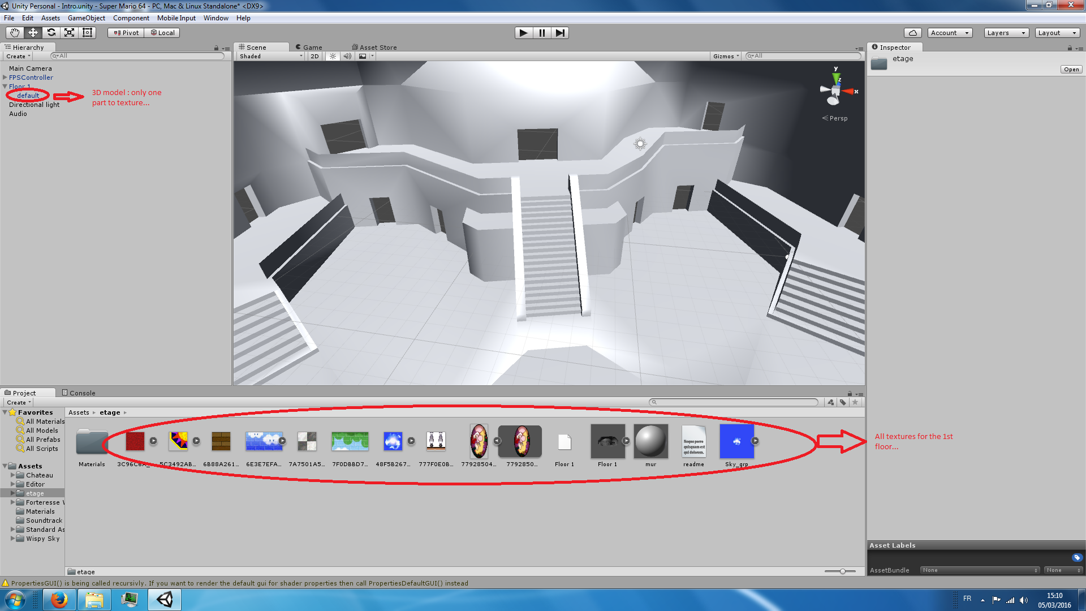The width and height of the screenshot is (1086, 611).
Task: Open Project Create dropdown
Action: pos(19,402)
